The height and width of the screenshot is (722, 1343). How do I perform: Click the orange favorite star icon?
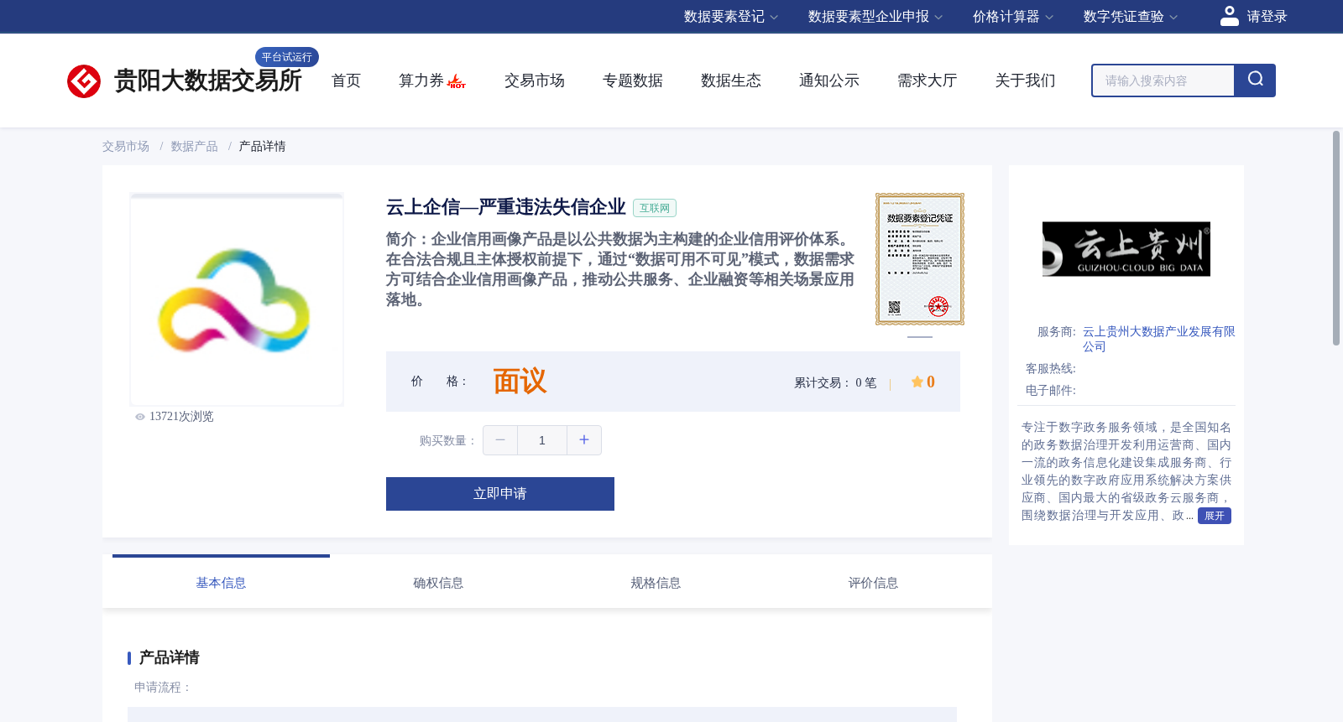[917, 382]
